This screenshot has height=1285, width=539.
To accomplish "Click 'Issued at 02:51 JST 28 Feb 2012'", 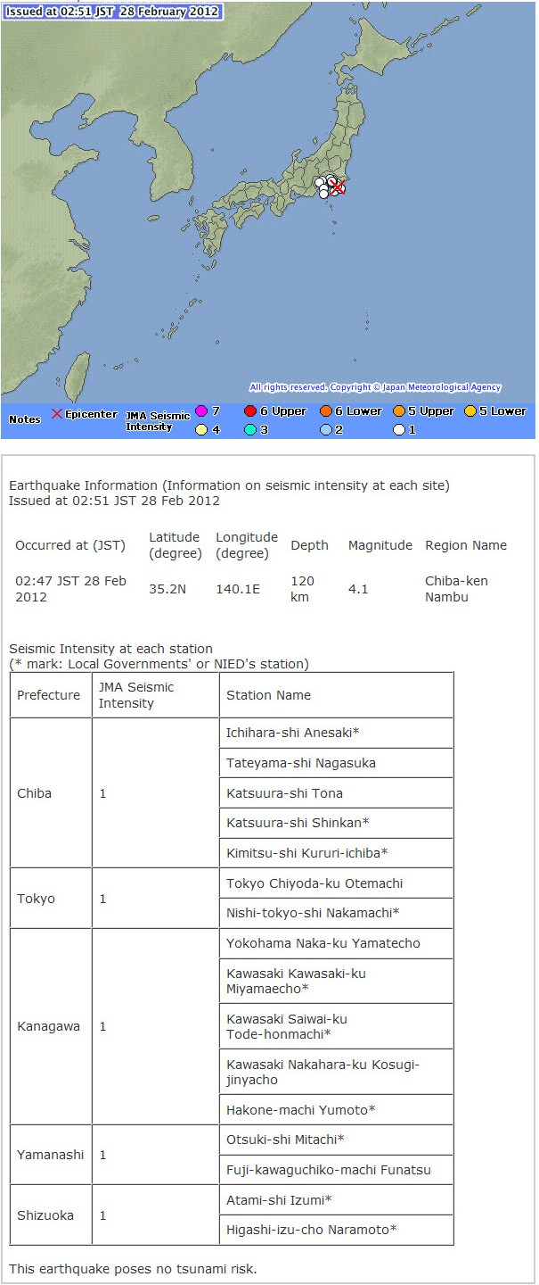I will (114, 500).
